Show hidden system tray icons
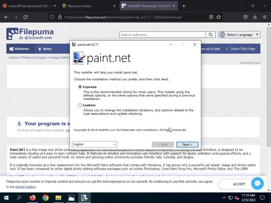Viewport: 271px width, 203px height. point(224,198)
